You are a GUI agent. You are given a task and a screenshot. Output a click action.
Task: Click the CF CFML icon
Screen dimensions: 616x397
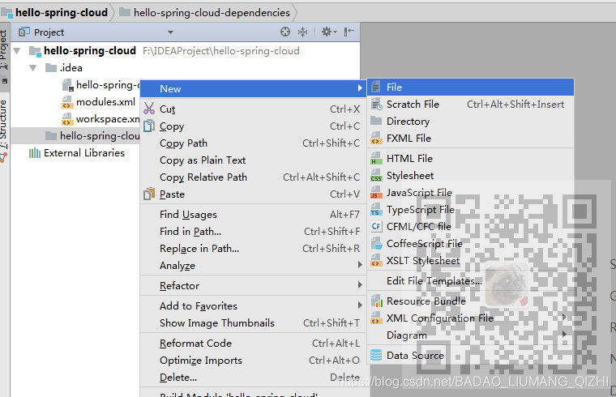[x=376, y=227]
